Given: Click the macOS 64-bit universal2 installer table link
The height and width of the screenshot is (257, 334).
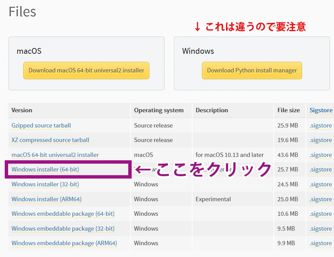Looking at the screenshot, I should coord(55,155).
